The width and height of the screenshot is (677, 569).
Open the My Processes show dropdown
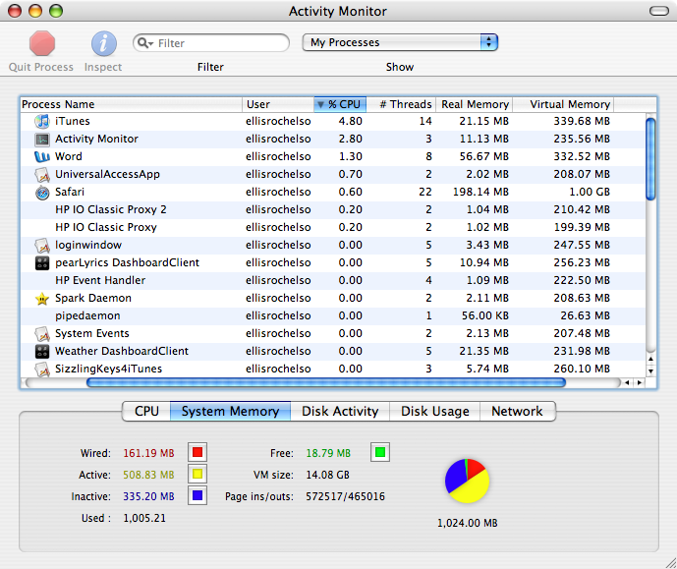[400, 42]
